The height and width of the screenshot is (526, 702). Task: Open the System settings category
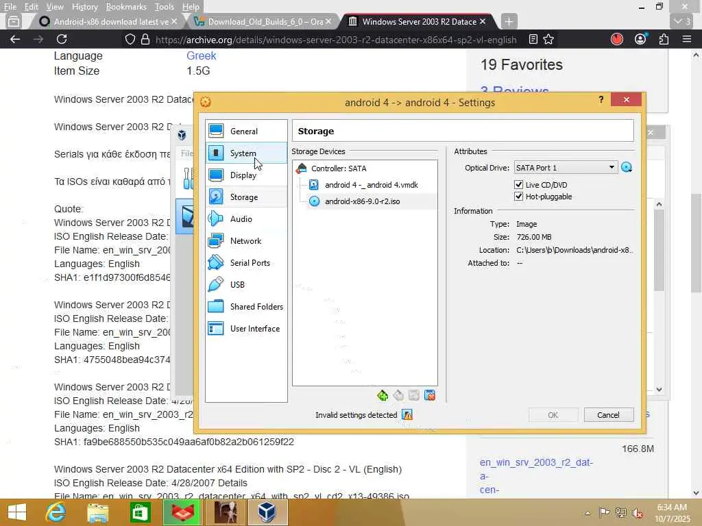pyautogui.click(x=246, y=153)
